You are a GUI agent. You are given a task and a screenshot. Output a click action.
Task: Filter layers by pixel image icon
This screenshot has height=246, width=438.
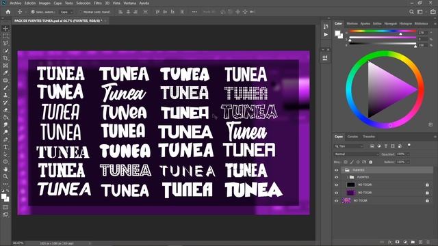[372, 146]
